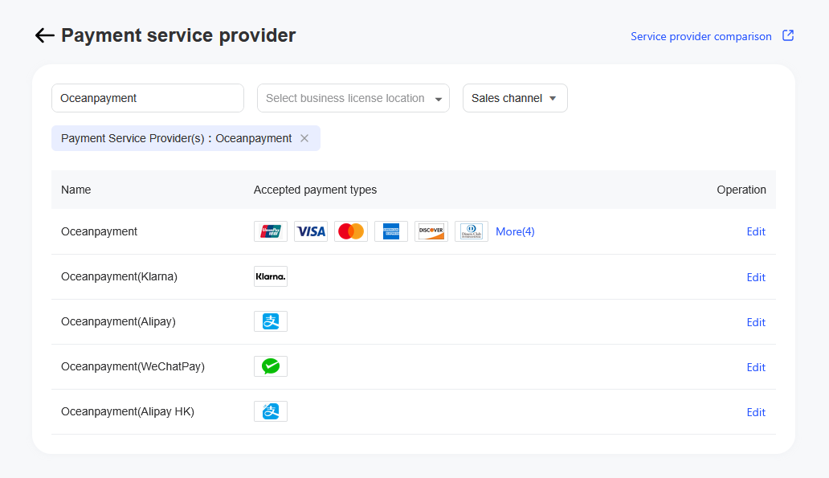Click the Visa payment icon
829x478 pixels.
311,231
